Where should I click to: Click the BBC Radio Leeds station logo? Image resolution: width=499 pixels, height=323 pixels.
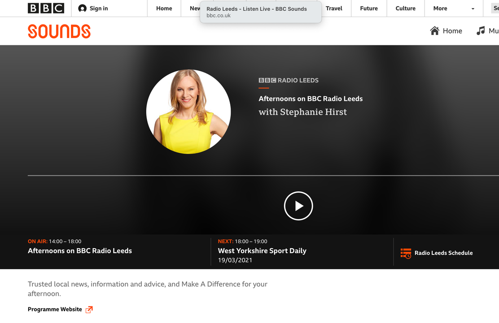289,80
